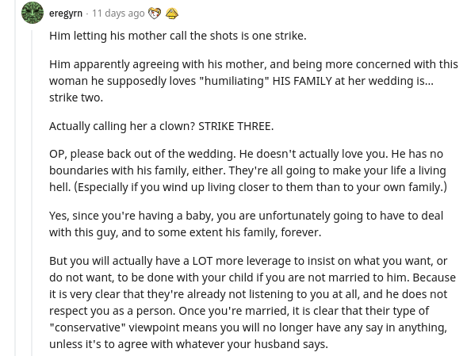This screenshot has height=356, width=467.
Task: Click the "STRIKE THREE." line
Action: (236, 126)
